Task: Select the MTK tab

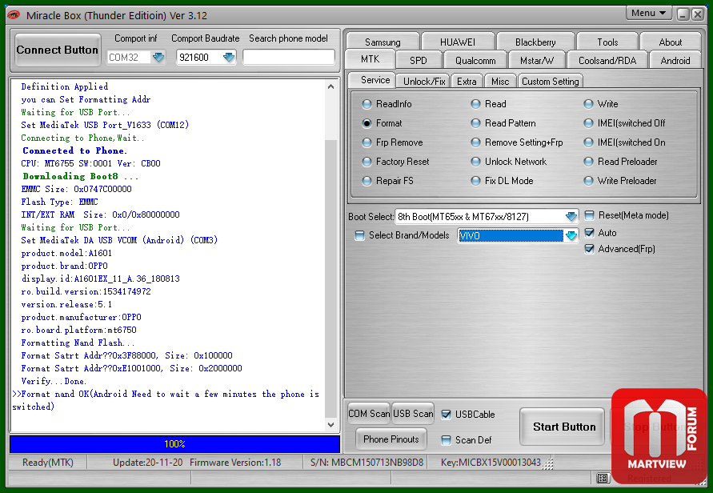Action: tap(371, 59)
